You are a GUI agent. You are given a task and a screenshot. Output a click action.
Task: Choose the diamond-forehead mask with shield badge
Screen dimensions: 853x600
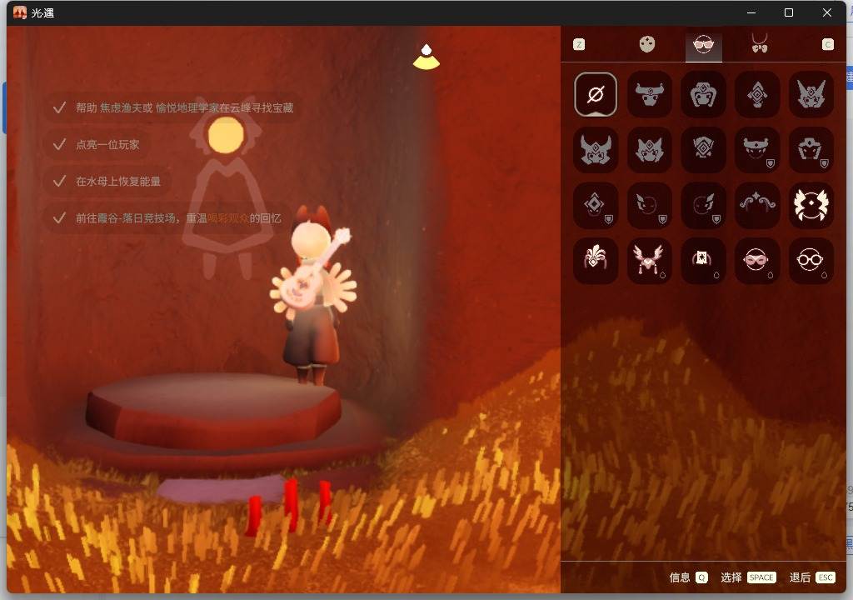pyautogui.click(x=596, y=205)
